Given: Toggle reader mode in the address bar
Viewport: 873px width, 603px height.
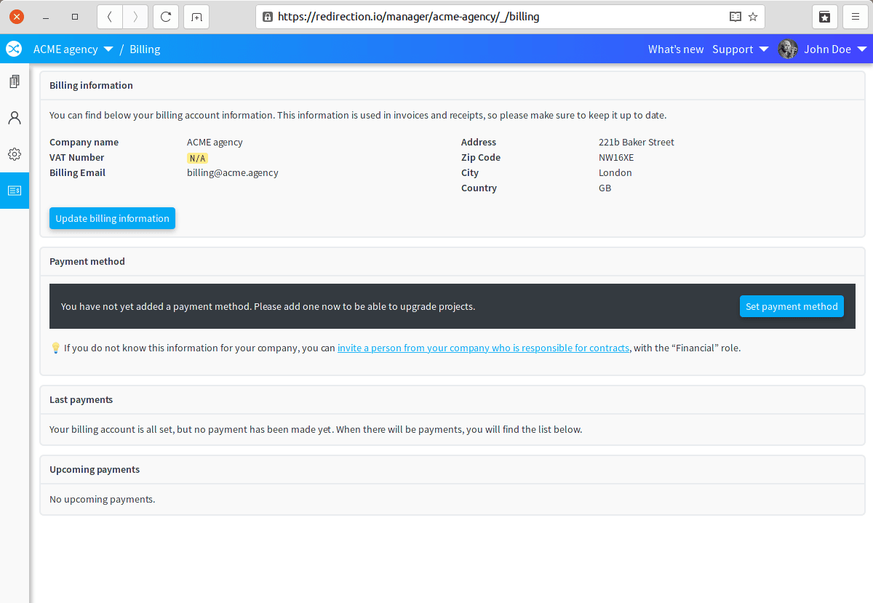Looking at the screenshot, I should (x=735, y=17).
